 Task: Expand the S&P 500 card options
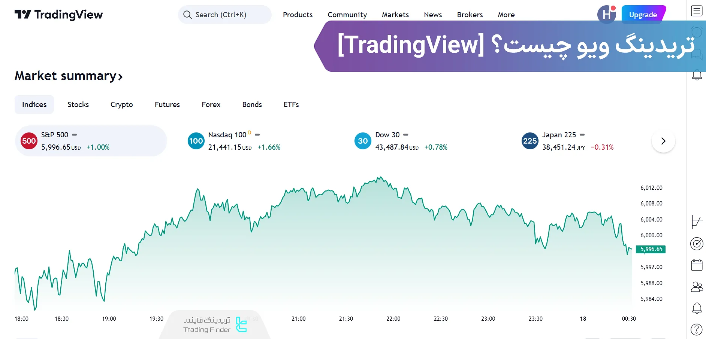[x=74, y=135]
